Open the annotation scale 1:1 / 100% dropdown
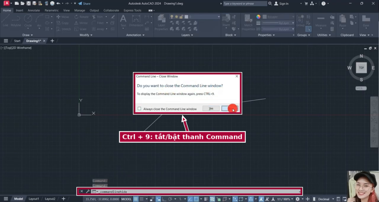This screenshot has width=379, height=202. [285, 199]
